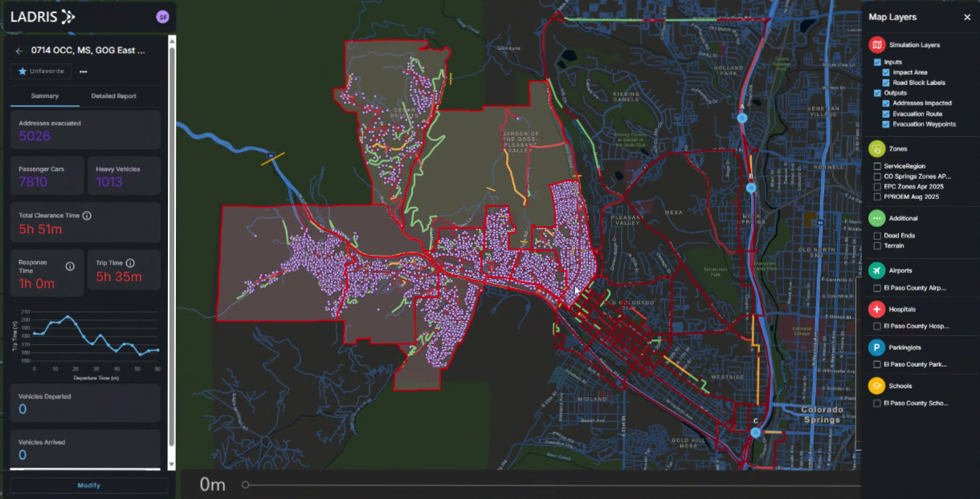Click Unfavorite for this simulation
The image size is (980, 499).
pos(40,71)
